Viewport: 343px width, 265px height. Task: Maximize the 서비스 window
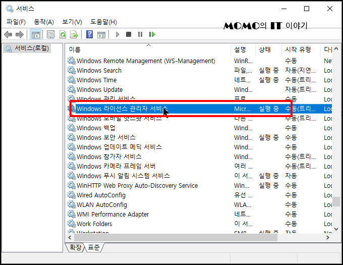307,9
